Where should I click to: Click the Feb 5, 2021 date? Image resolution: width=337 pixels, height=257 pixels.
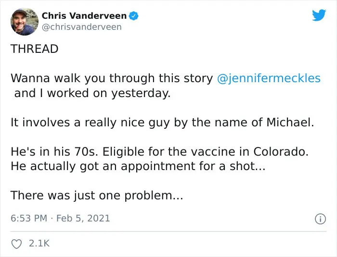pos(83,218)
